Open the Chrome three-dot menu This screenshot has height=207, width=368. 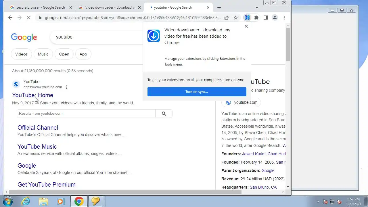click(x=284, y=18)
